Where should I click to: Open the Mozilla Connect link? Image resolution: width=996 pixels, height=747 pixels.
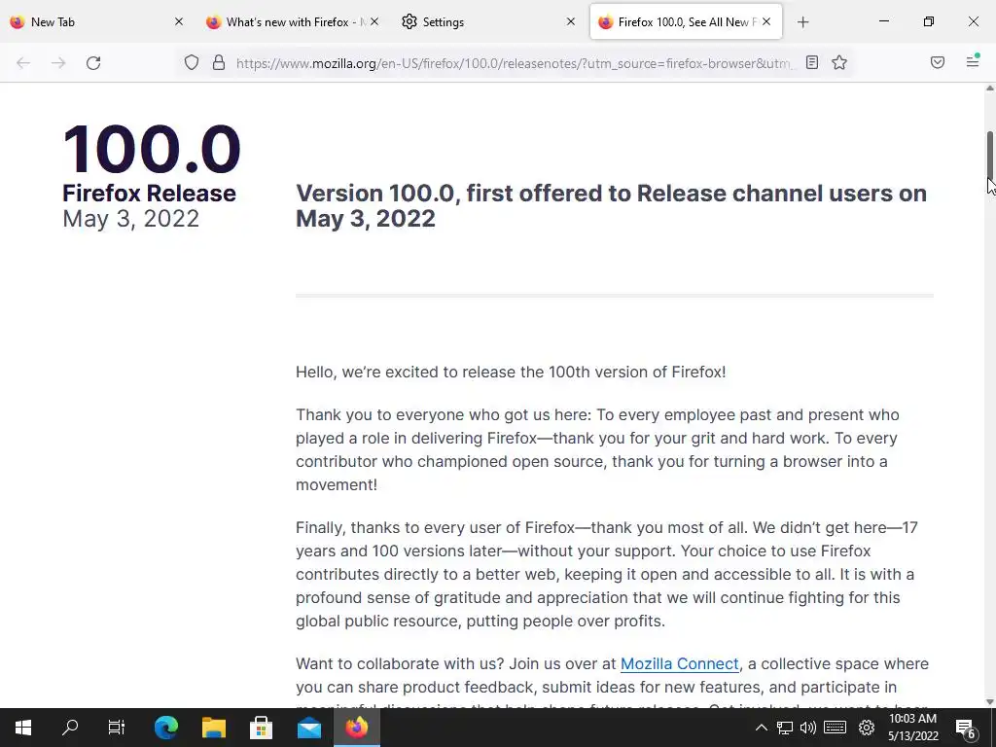pyautogui.click(x=679, y=663)
